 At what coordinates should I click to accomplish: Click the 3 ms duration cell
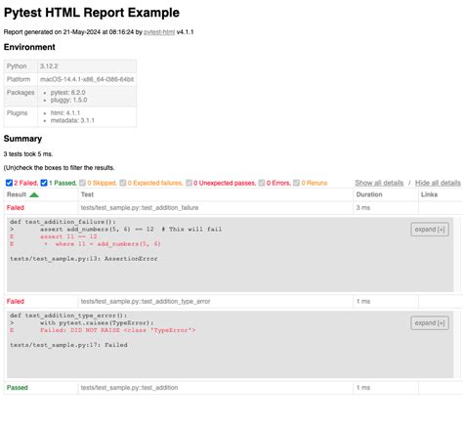pos(386,208)
